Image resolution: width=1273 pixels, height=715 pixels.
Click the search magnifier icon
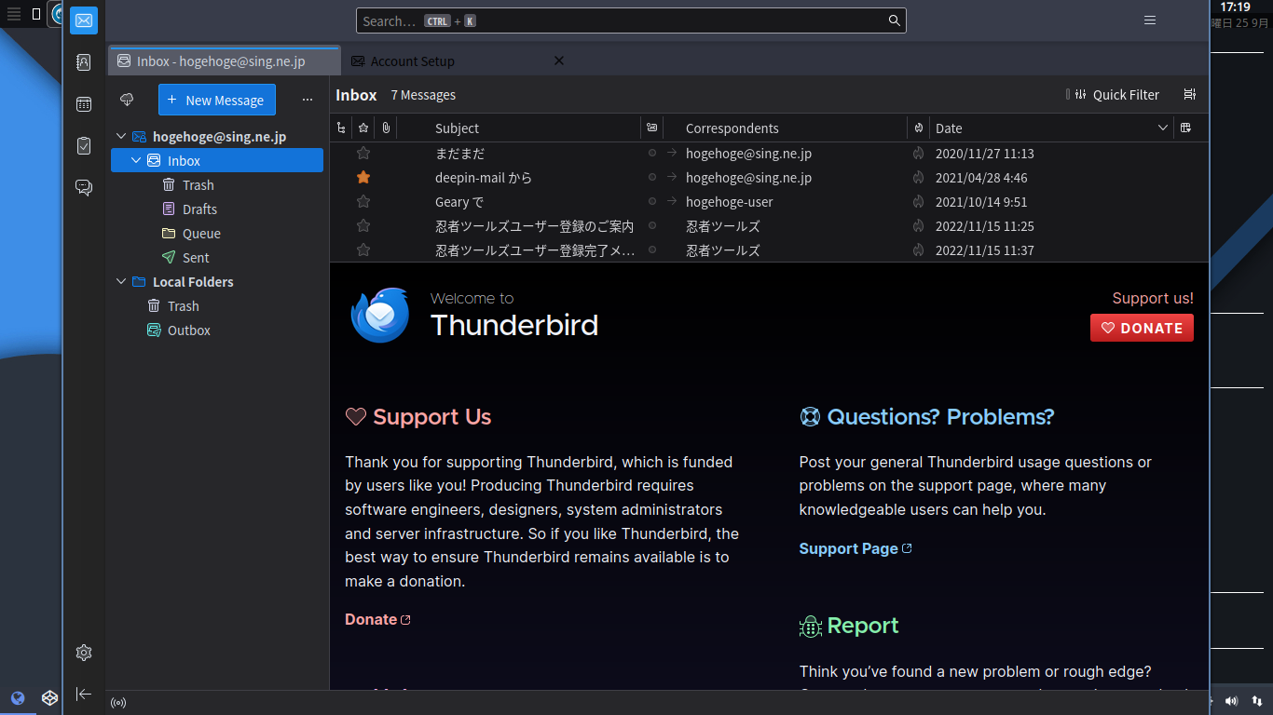[894, 20]
